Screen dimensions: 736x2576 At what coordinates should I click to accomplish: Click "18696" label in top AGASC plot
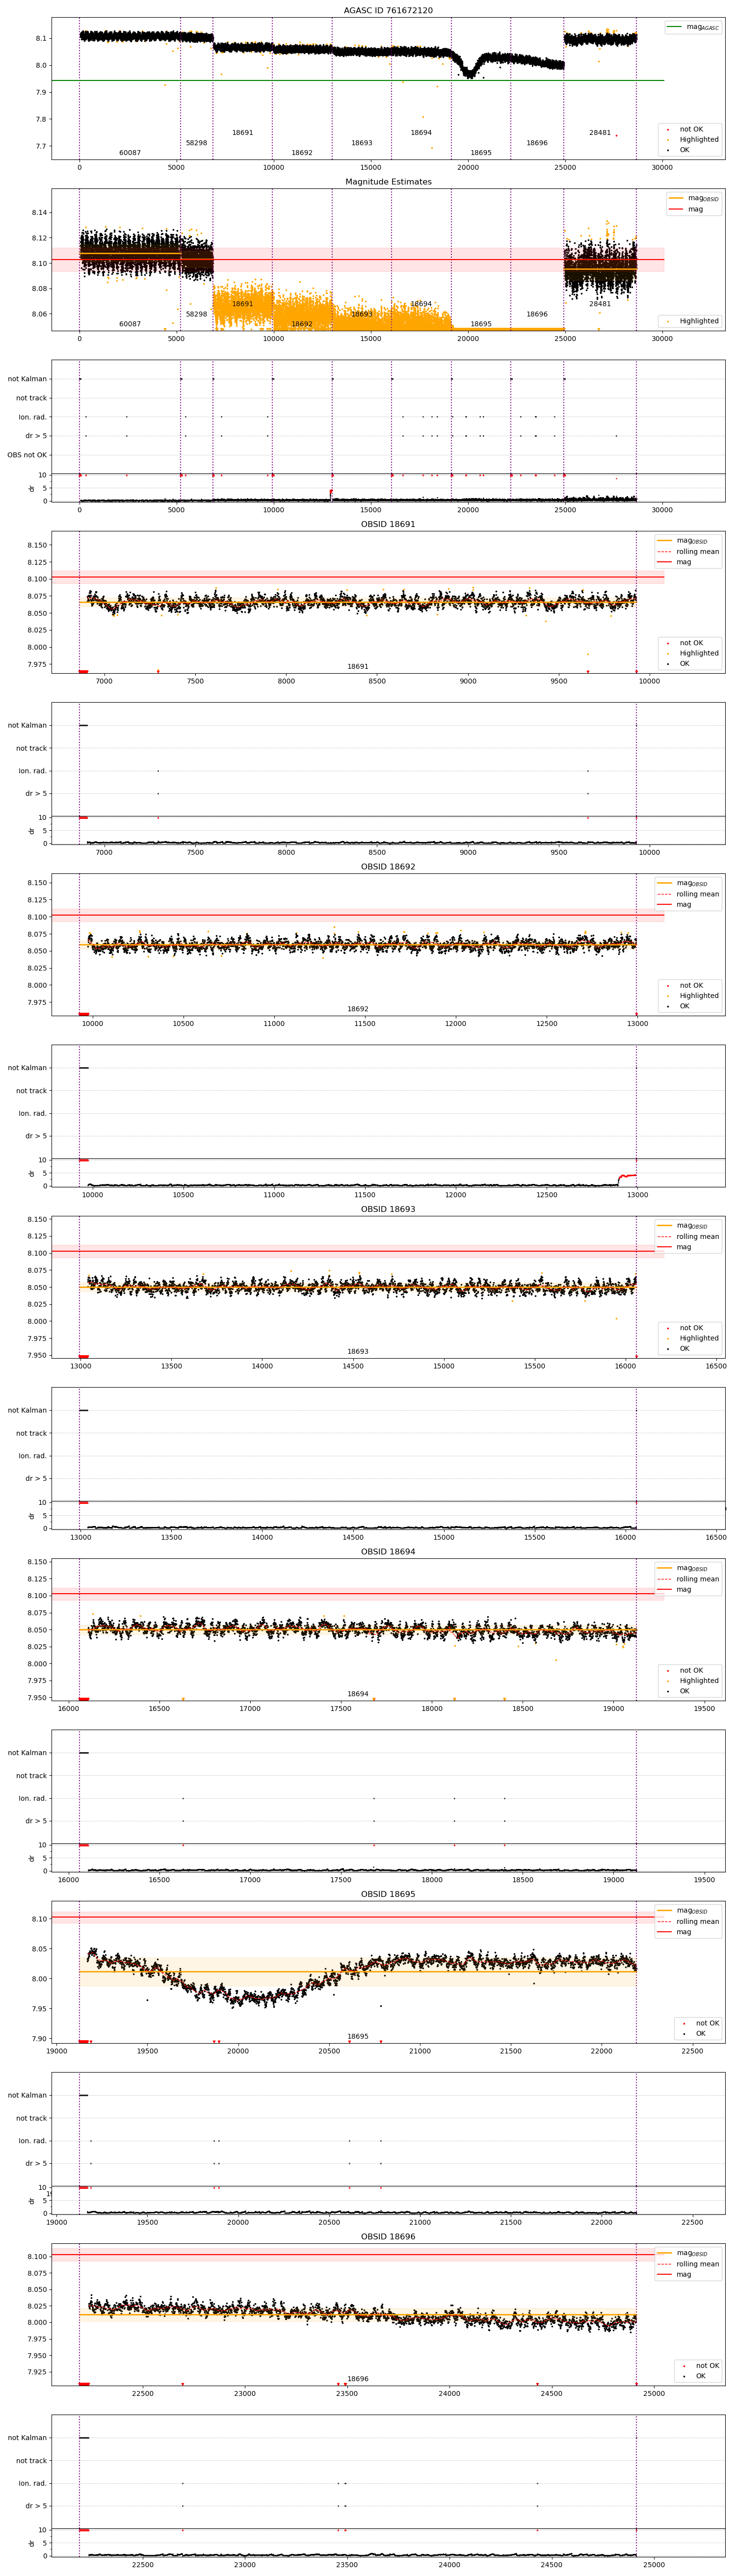(537, 143)
